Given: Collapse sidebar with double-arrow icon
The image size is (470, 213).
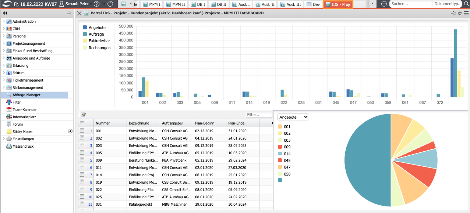Looking at the screenshot, I should click(5, 13).
